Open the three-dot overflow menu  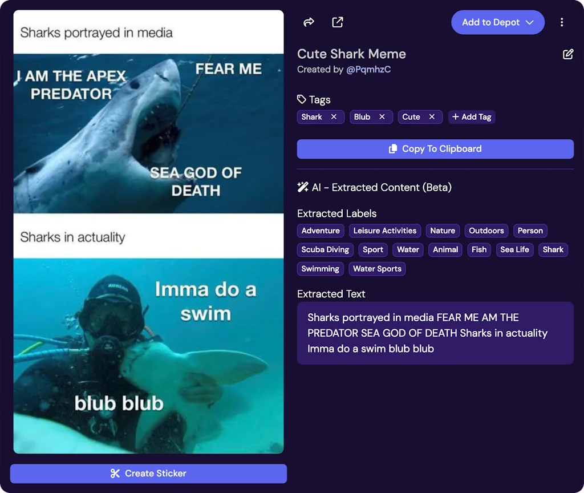(x=562, y=22)
